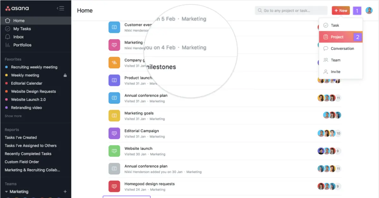
Task: Open Editorial Calendar favorite
Action: 27,83
